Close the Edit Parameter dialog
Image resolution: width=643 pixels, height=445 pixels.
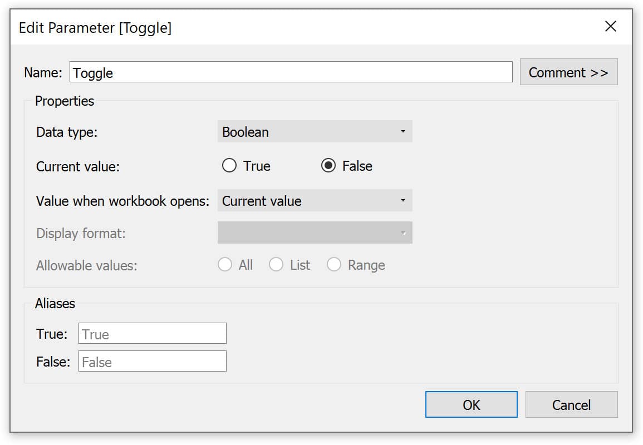point(610,27)
